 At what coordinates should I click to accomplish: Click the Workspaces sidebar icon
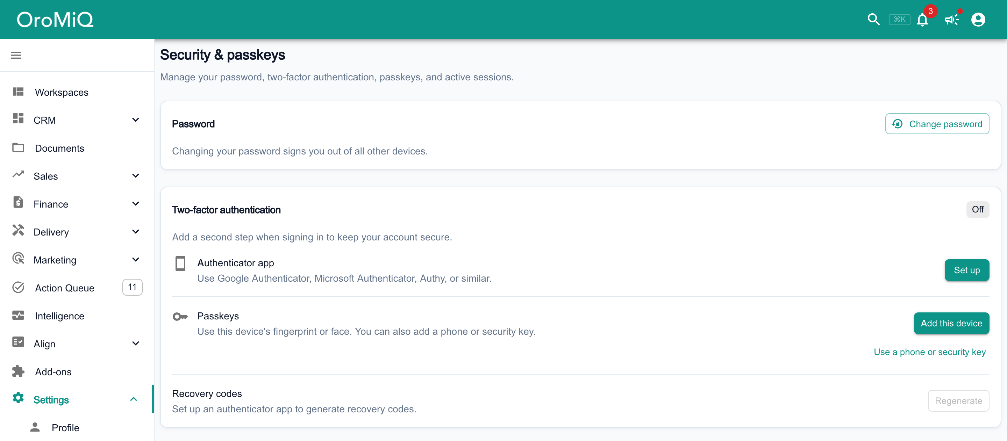tap(18, 92)
